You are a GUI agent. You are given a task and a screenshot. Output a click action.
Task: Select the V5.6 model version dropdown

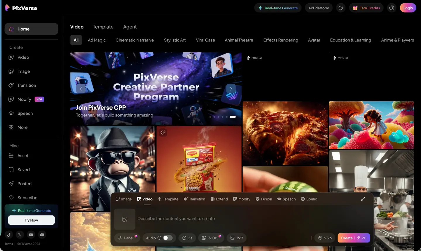pos(325,238)
